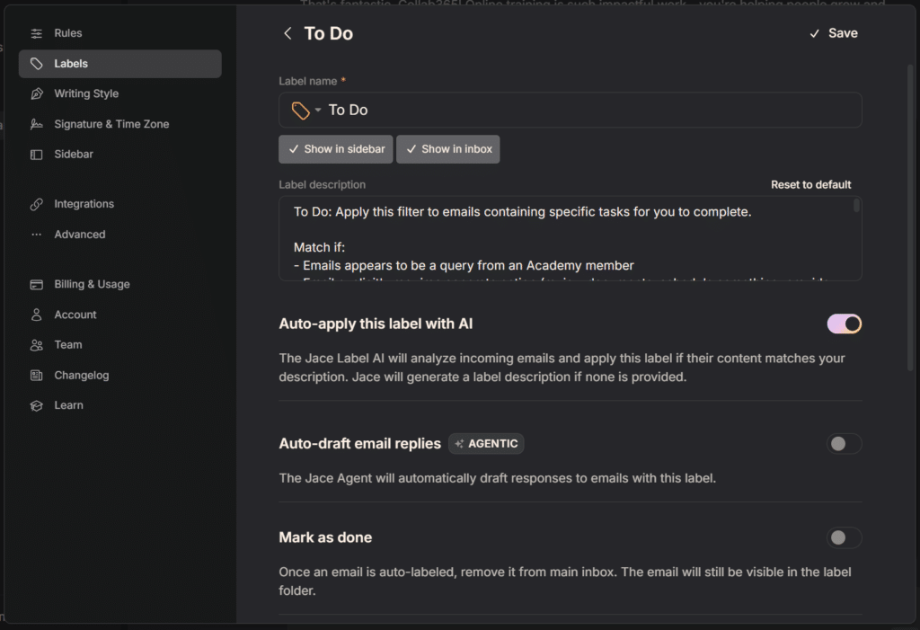Image resolution: width=920 pixels, height=630 pixels.
Task: Click the label description scrollbar
Action: pyautogui.click(x=856, y=207)
